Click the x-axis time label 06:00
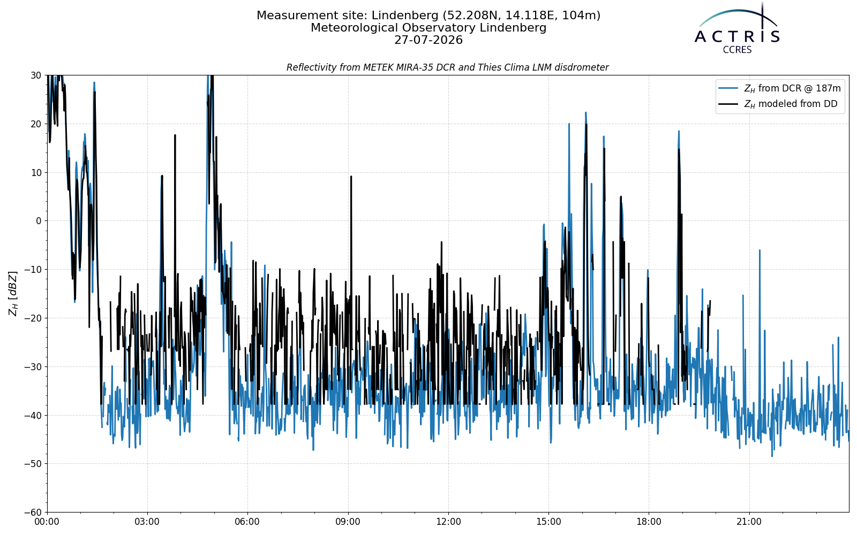The image size is (857, 535). click(x=247, y=522)
